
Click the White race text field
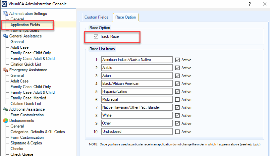(x=137, y=115)
